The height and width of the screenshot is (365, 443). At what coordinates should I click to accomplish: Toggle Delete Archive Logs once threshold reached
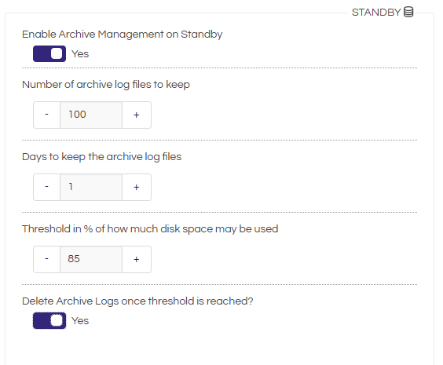[x=49, y=321]
